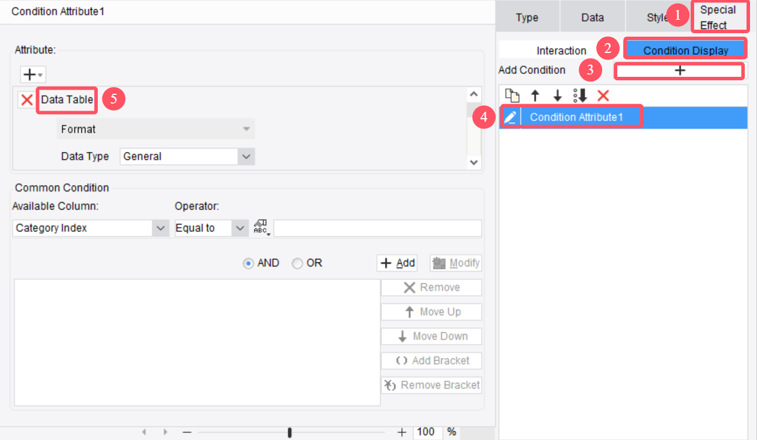
Task: Click the Modify button
Action: point(456,263)
